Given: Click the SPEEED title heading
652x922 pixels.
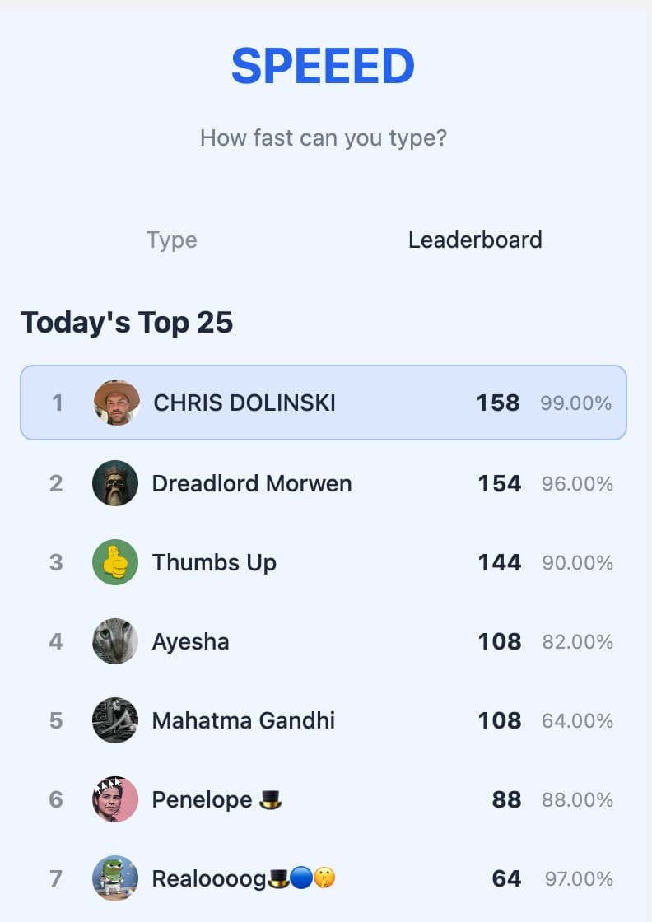Looking at the screenshot, I should (x=323, y=67).
